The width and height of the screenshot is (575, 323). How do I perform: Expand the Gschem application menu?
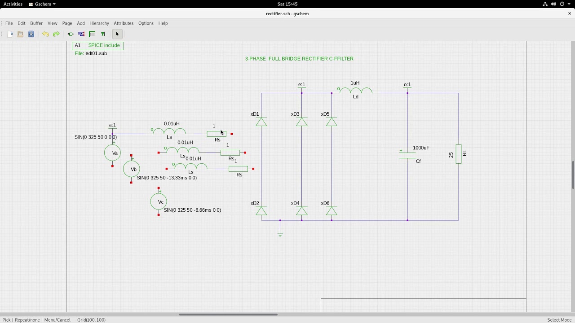(x=43, y=4)
